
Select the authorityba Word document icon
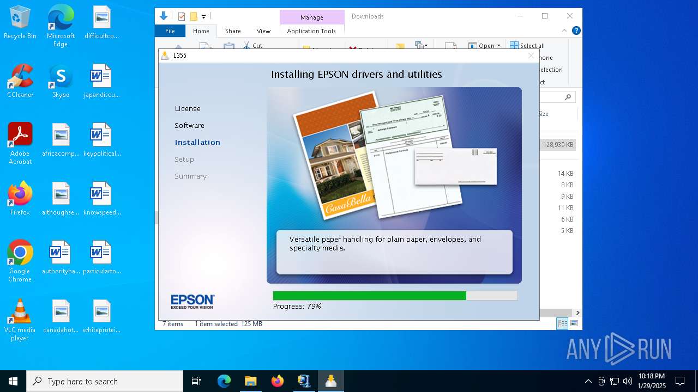[61, 258]
